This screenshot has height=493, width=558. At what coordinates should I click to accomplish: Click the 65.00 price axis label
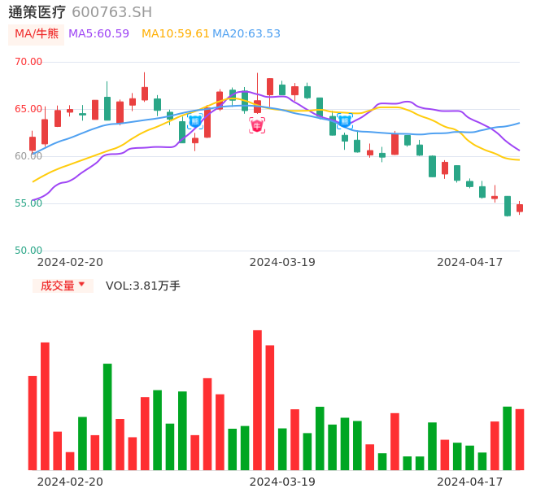28,109
